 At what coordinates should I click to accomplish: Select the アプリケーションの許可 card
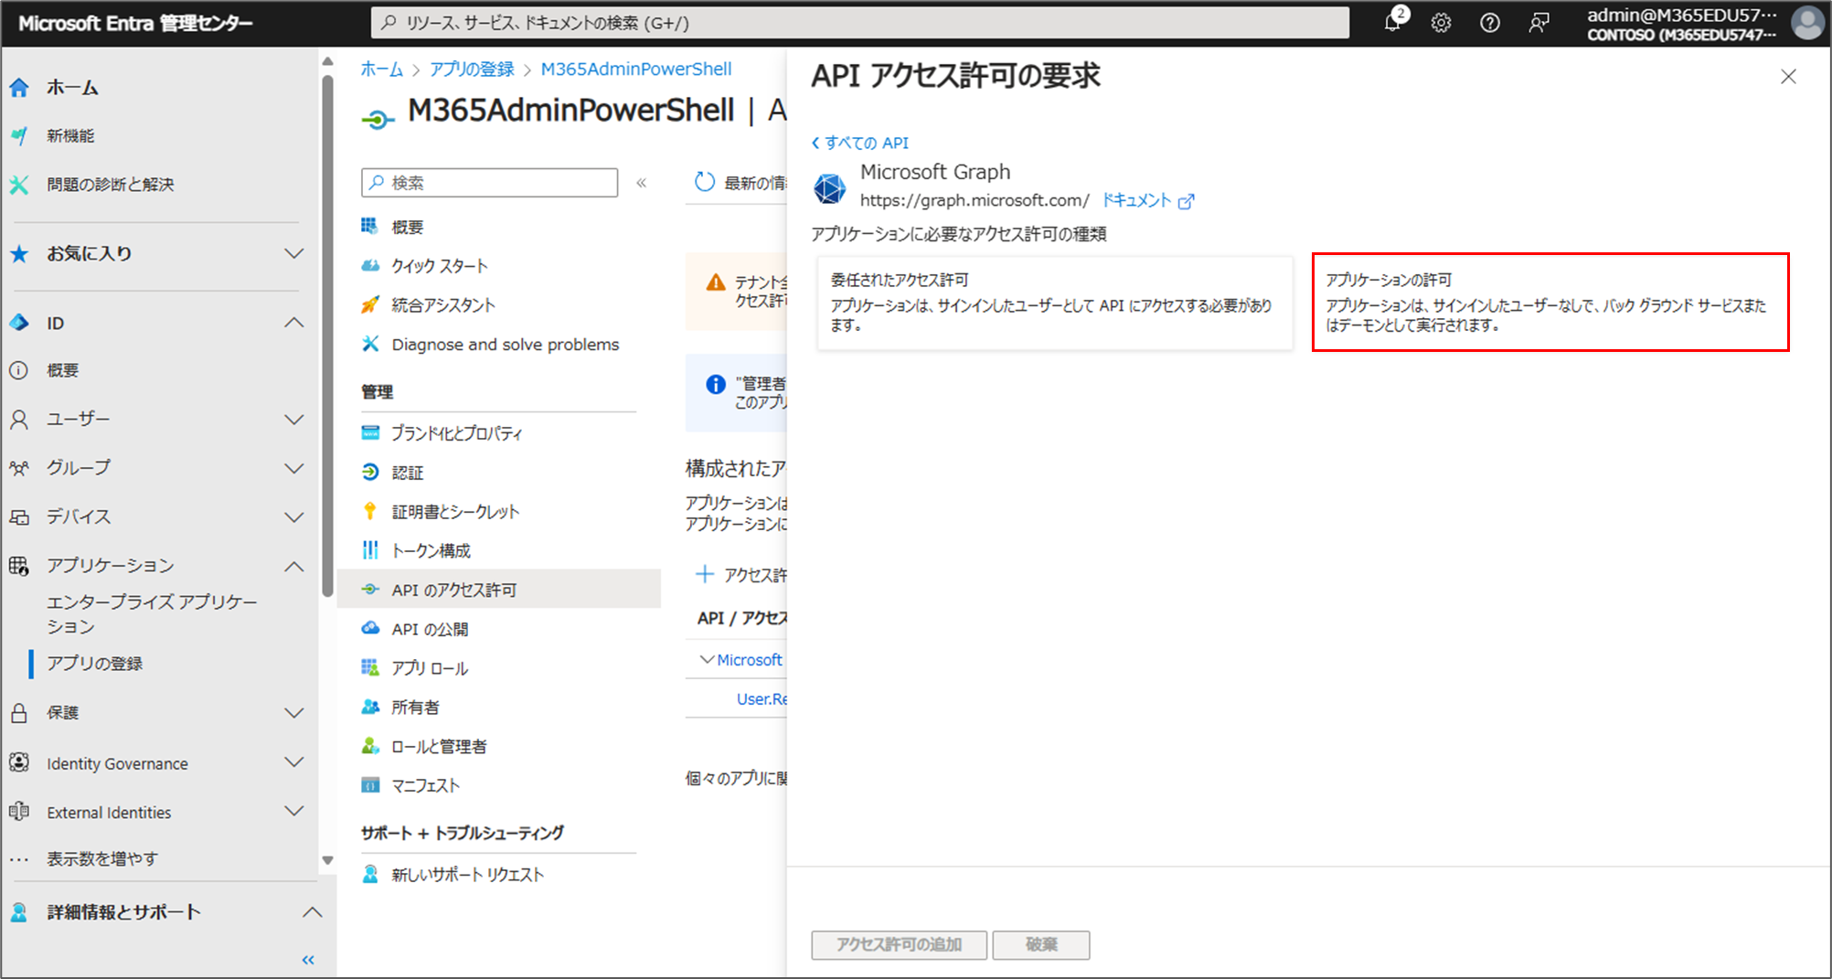1550,303
